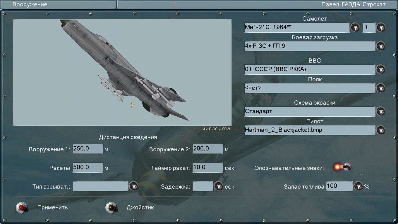Open the Полк regiment dropdown

pos(381,88)
